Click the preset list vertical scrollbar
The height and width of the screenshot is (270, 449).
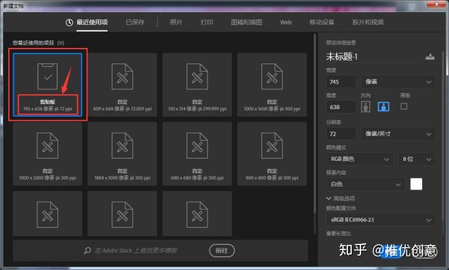(x=315, y=123)
